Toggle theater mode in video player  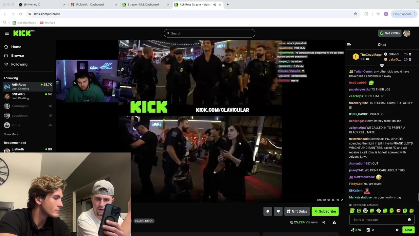(338, 200)
